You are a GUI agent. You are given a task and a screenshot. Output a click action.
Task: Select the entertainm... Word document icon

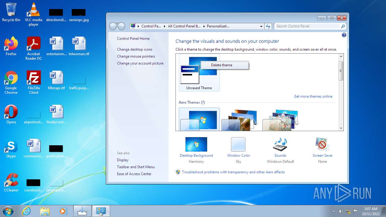point(56,46)
